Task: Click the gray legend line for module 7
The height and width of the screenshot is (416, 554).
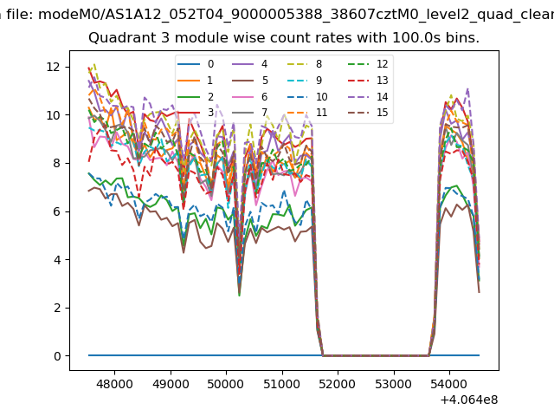Action: (x=244, y=113)
